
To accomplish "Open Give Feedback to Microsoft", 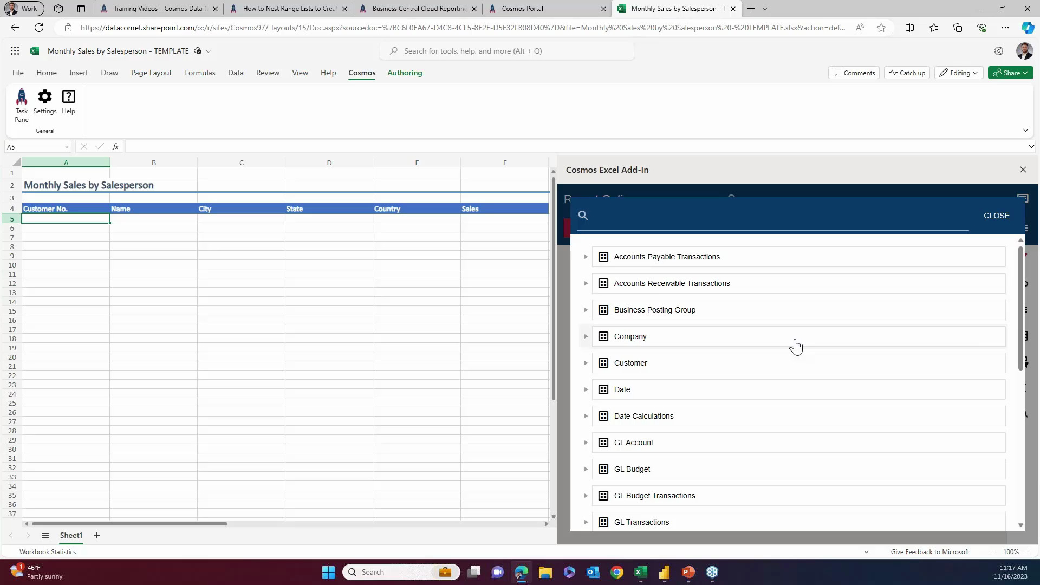I will pyautogui.click(x=929, y=551).
